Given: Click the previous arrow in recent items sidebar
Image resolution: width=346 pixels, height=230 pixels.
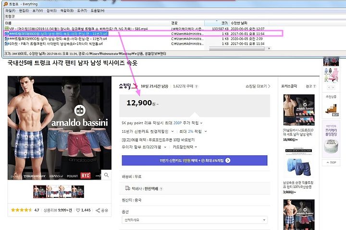Looking at the screenshot, I should 329,87.
